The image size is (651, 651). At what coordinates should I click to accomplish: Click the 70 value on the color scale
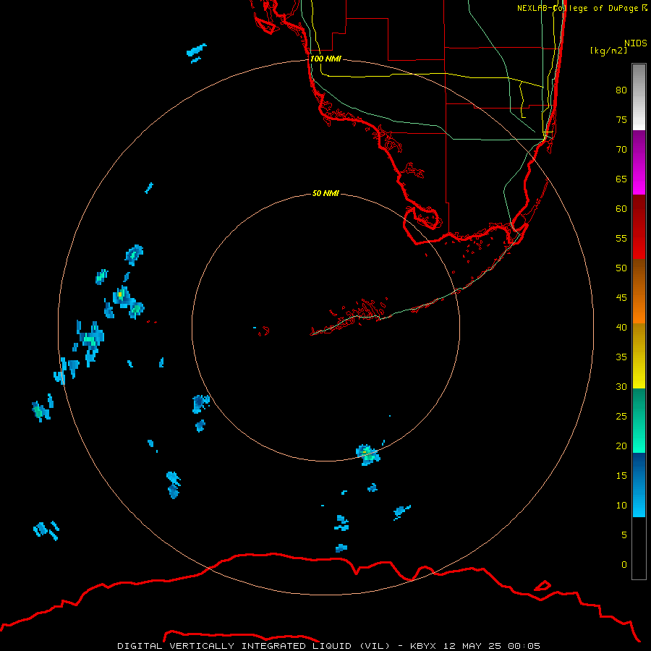point(621,150)
